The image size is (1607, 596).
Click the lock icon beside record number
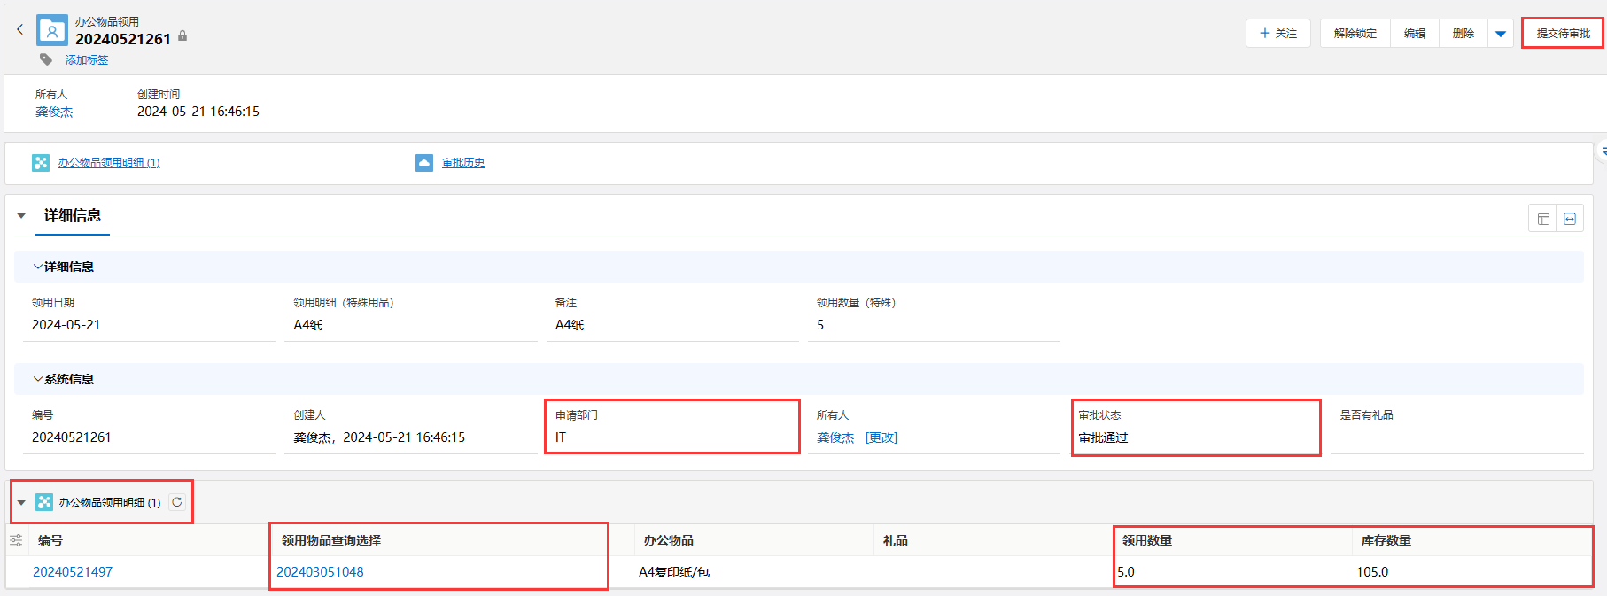182,36
